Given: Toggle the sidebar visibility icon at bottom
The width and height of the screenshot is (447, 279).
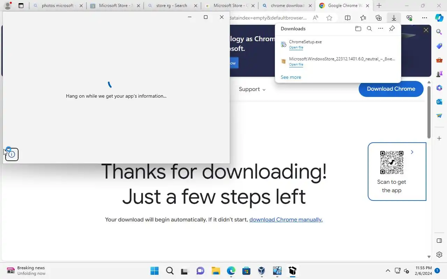Looking at the screenshot, I should 439,241.
